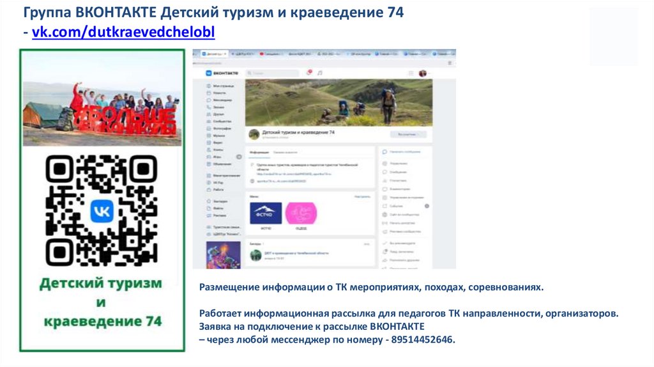Open the vk.com/dutkraevedchelobl link
654x367 pixels.
[x=123, y=32]
